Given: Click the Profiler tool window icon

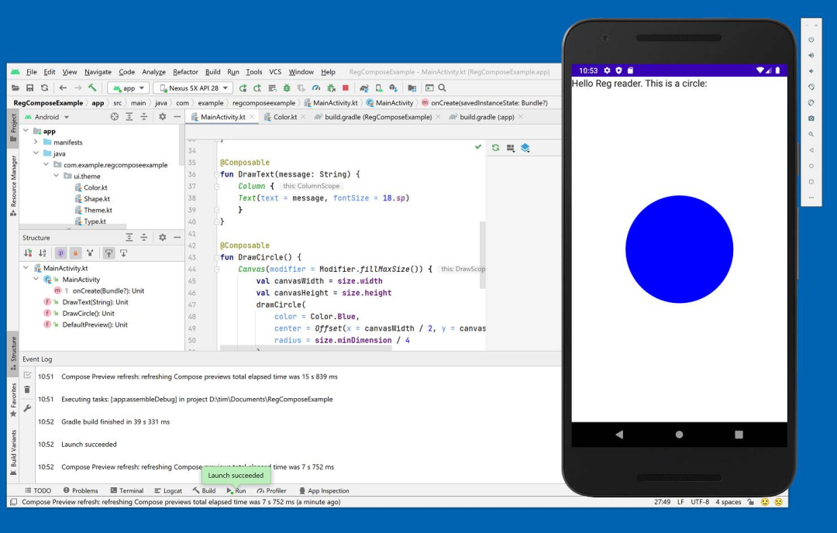Looking at the screenshot, I should tap(271, 490).
